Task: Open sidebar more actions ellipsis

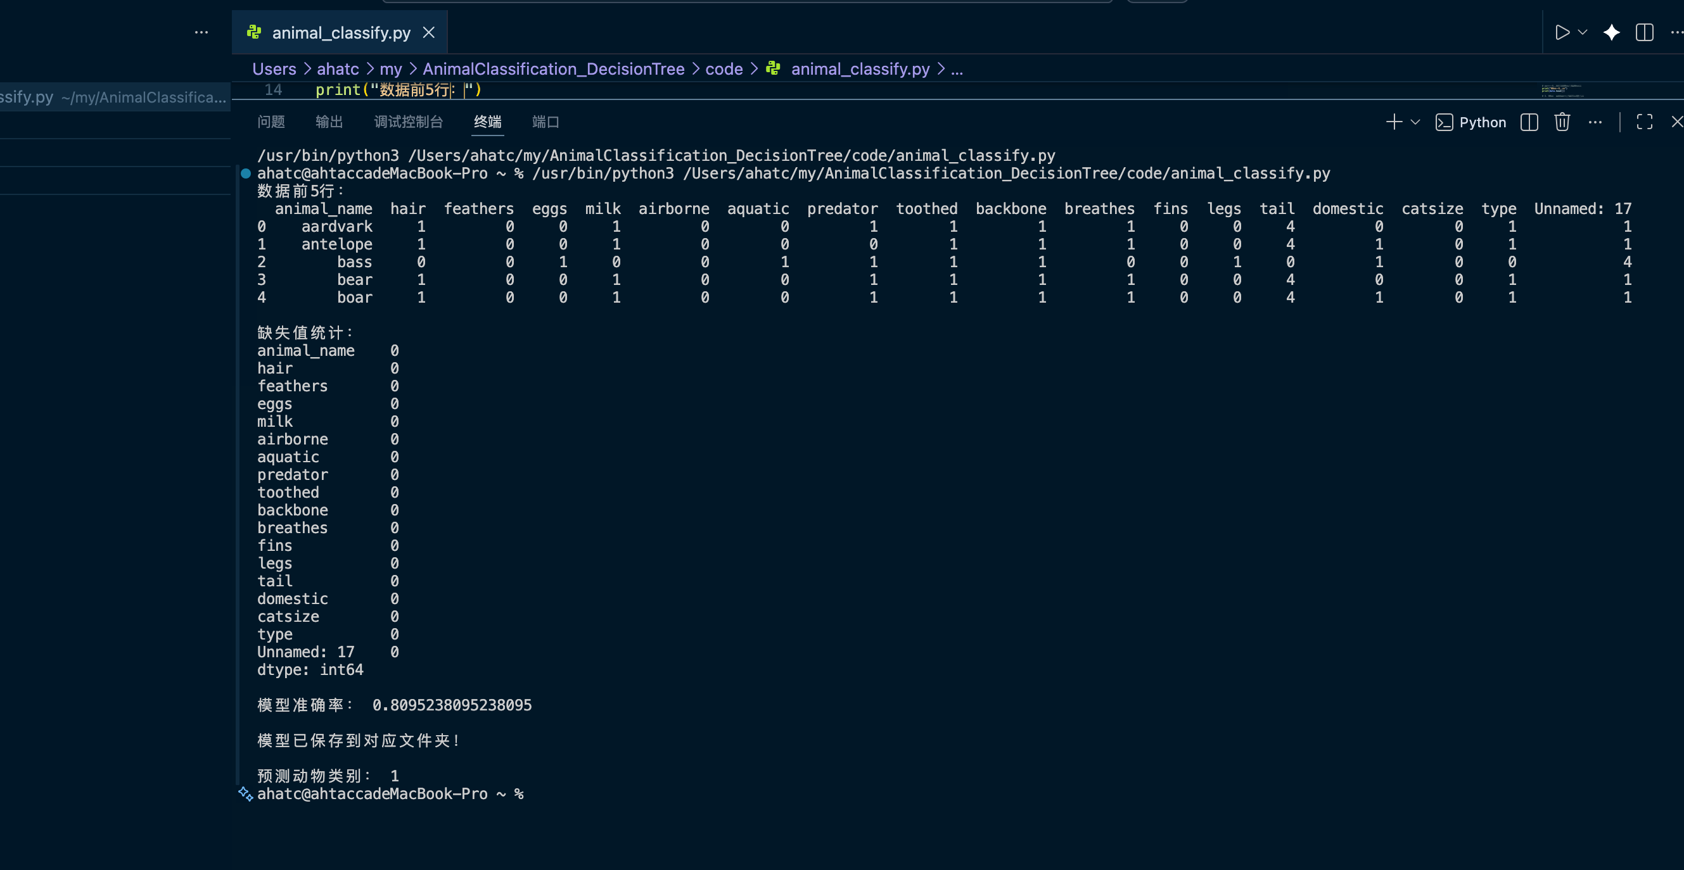Action: tap(201, 33)
